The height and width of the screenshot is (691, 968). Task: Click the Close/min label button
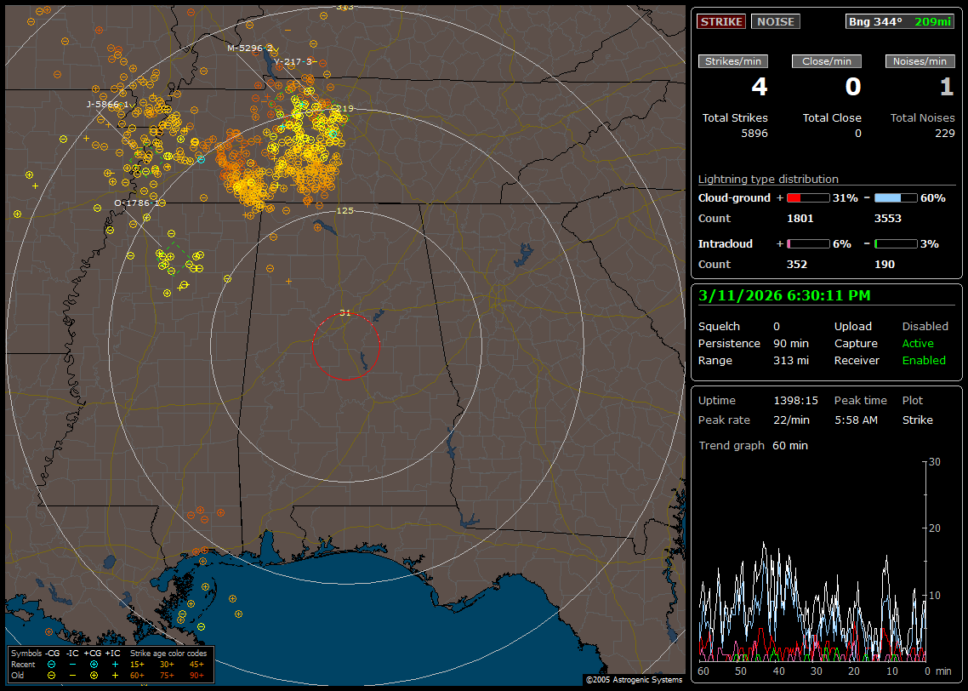827,61
